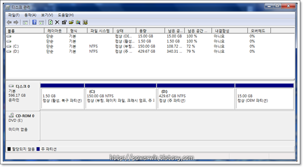
Task: Click the 429.67 GB capacity cell
Action: coord(146,51)
